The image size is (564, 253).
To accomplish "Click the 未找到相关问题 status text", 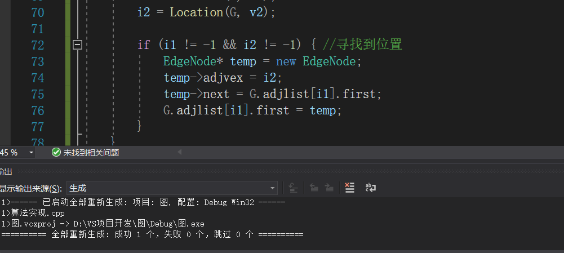I will pos(91,153).
